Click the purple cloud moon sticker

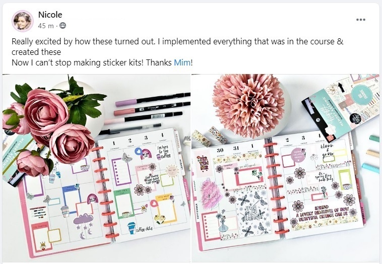click(x=83, y=226)
